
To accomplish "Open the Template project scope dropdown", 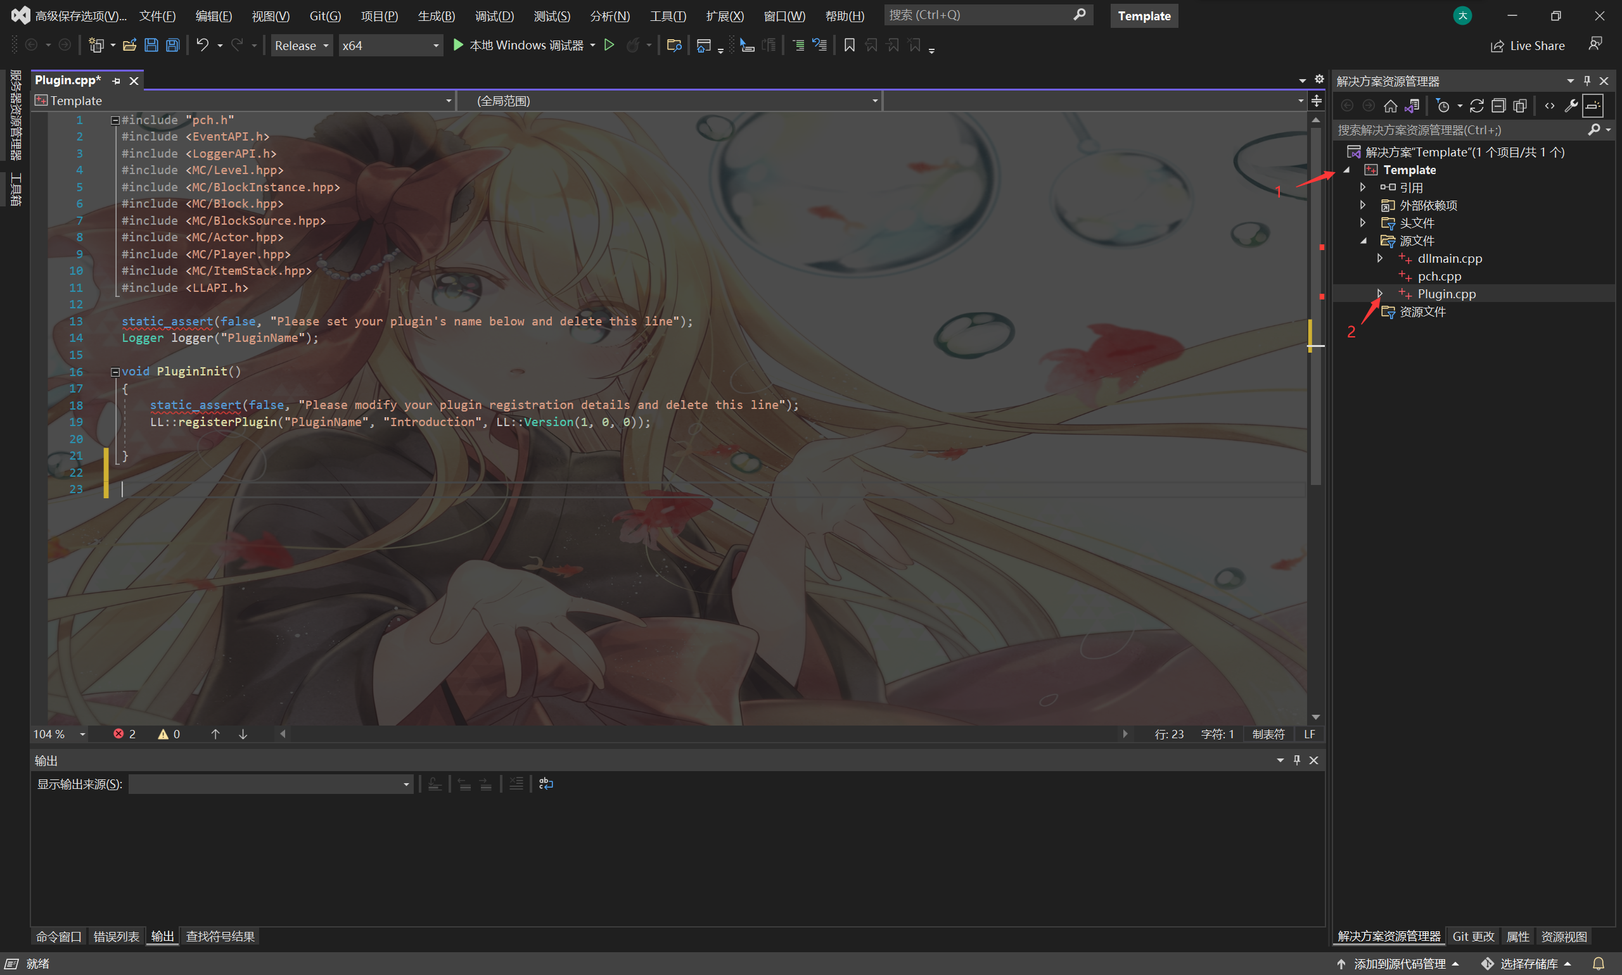I will tap(243, 101).
